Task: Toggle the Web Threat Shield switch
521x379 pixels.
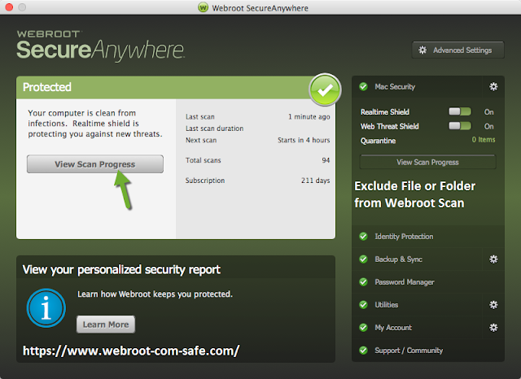Action: coord(460,126)
